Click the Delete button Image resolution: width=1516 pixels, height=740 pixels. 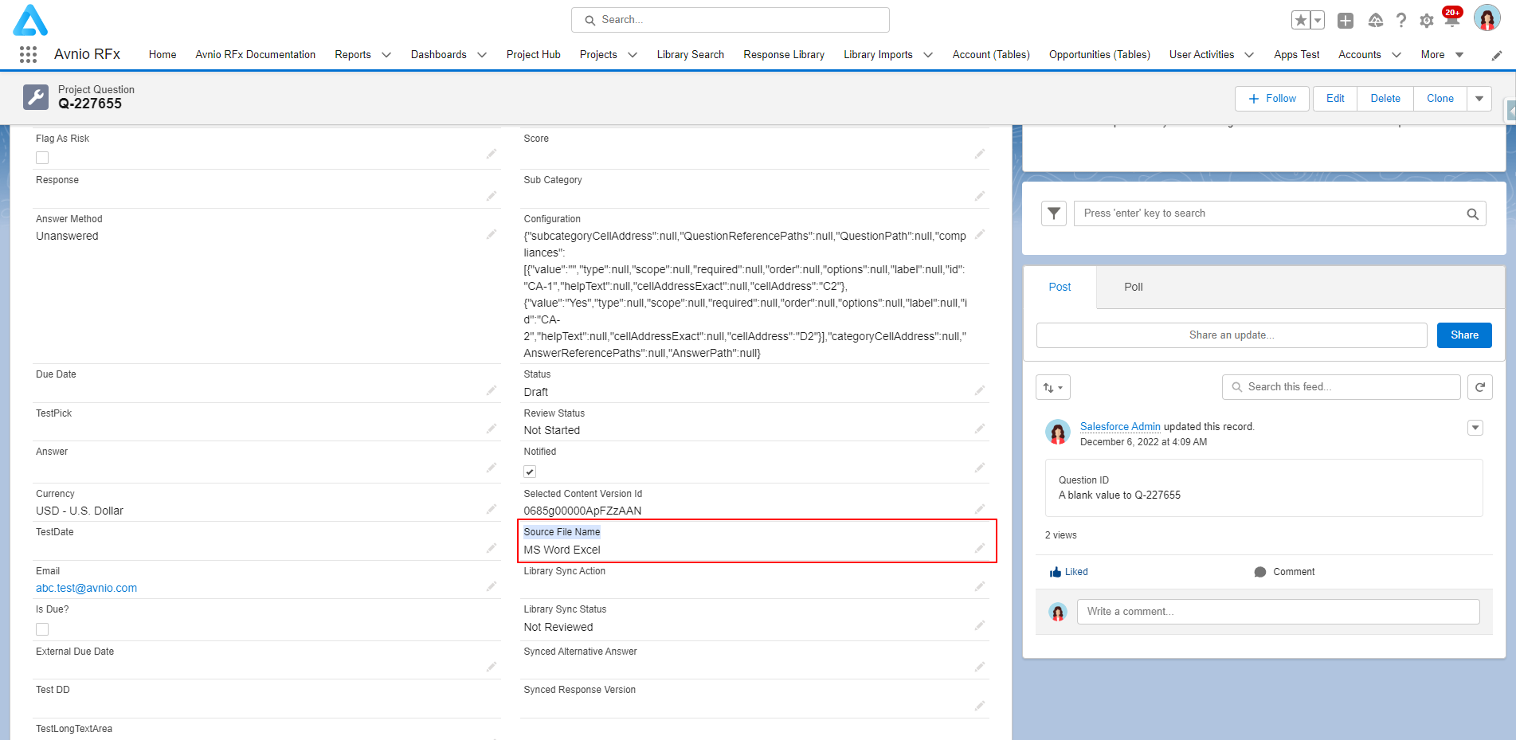pos(1385,99)
